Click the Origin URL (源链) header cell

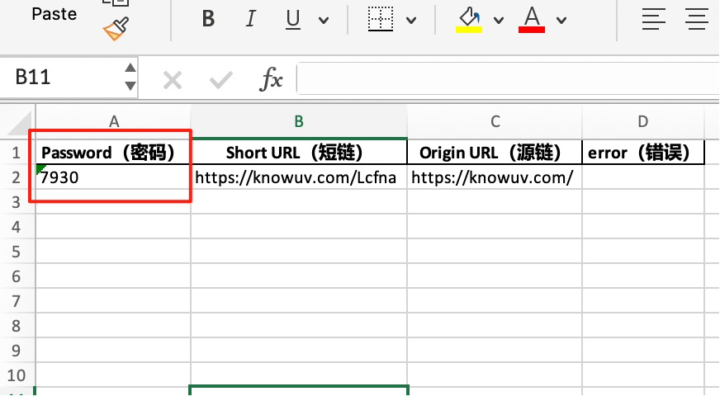pos(495,153)
